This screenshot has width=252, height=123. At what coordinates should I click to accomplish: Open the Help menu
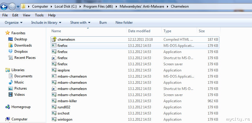tap(52, 15)
